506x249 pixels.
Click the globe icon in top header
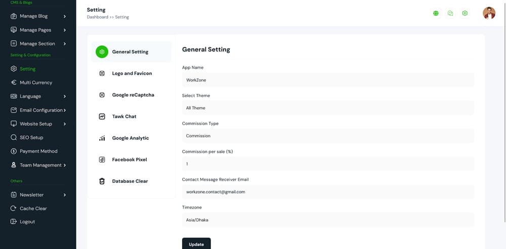click(436, 13)
